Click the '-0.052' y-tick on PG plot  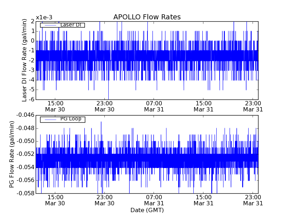point(25,154)
